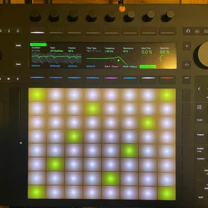Tap the Undo button
Viewport: 208px width, 208px height.
pos(18,45)
